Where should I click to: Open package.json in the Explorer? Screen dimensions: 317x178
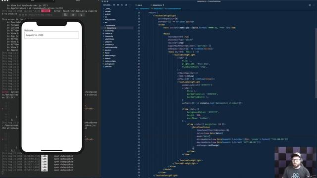point(109,64)
